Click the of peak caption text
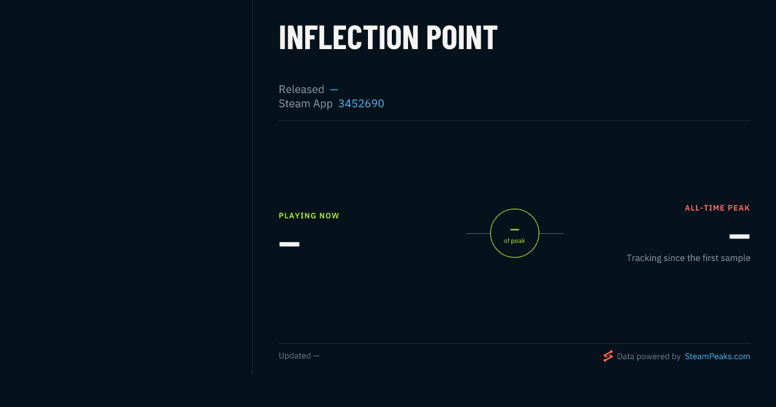The width and height of the screenshot is (776, 407). coord(515,241)
